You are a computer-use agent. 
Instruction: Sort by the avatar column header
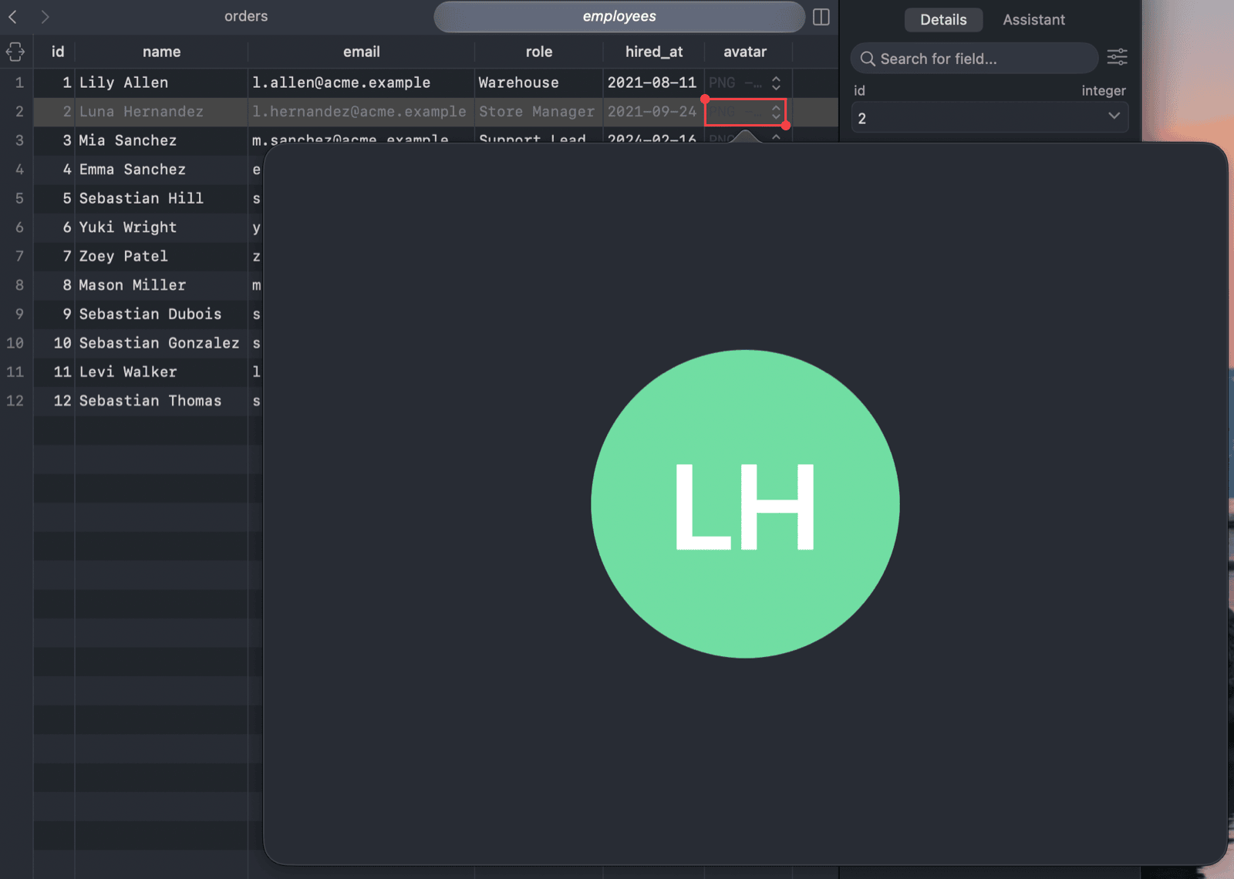coord(745,52)
